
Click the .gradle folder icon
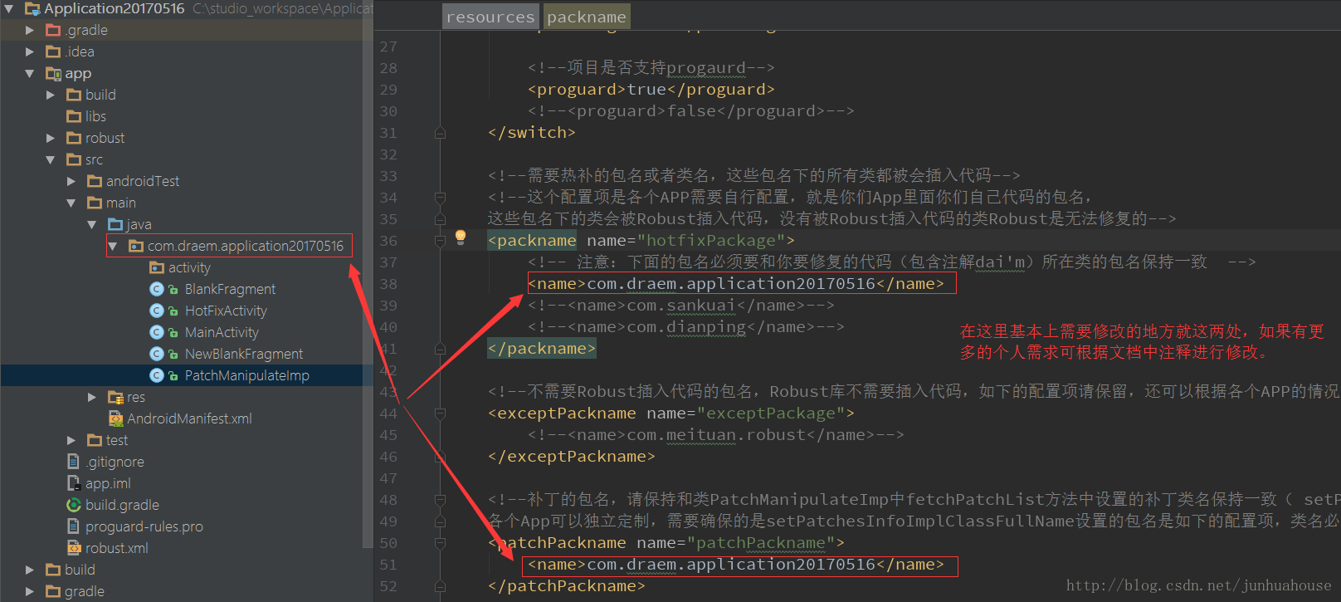pyautogui.click(x=53, y=30)
